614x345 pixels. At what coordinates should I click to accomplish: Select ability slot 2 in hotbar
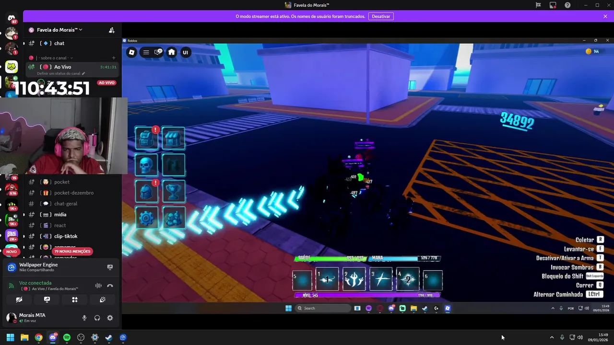click(354, 280)
